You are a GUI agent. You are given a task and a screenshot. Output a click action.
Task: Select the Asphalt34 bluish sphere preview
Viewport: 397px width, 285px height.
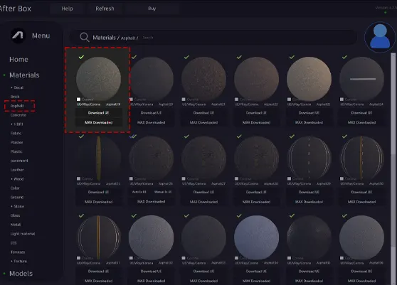tap(256, 237)
